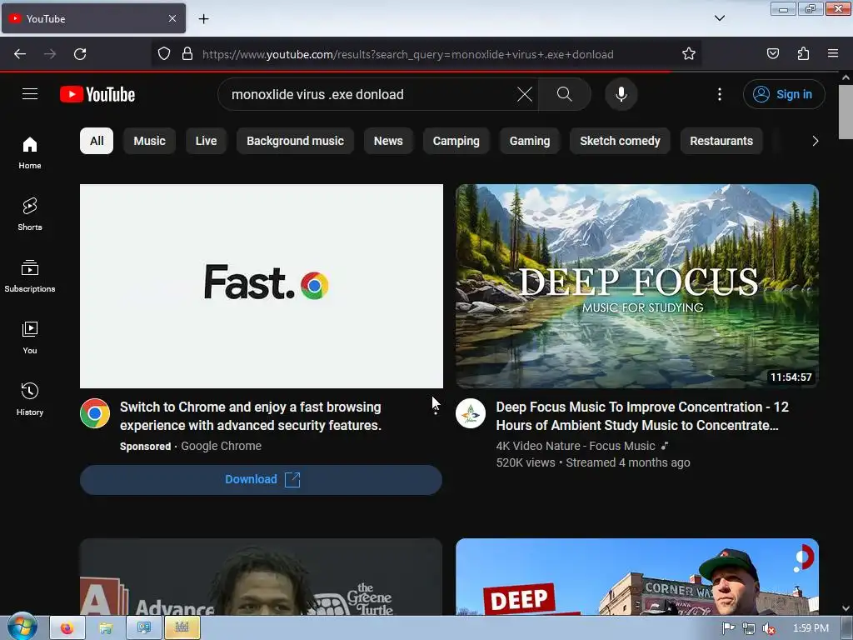Bookmark this page with star
The height and width of the screenshot is (640, 853).
[689, 54]
